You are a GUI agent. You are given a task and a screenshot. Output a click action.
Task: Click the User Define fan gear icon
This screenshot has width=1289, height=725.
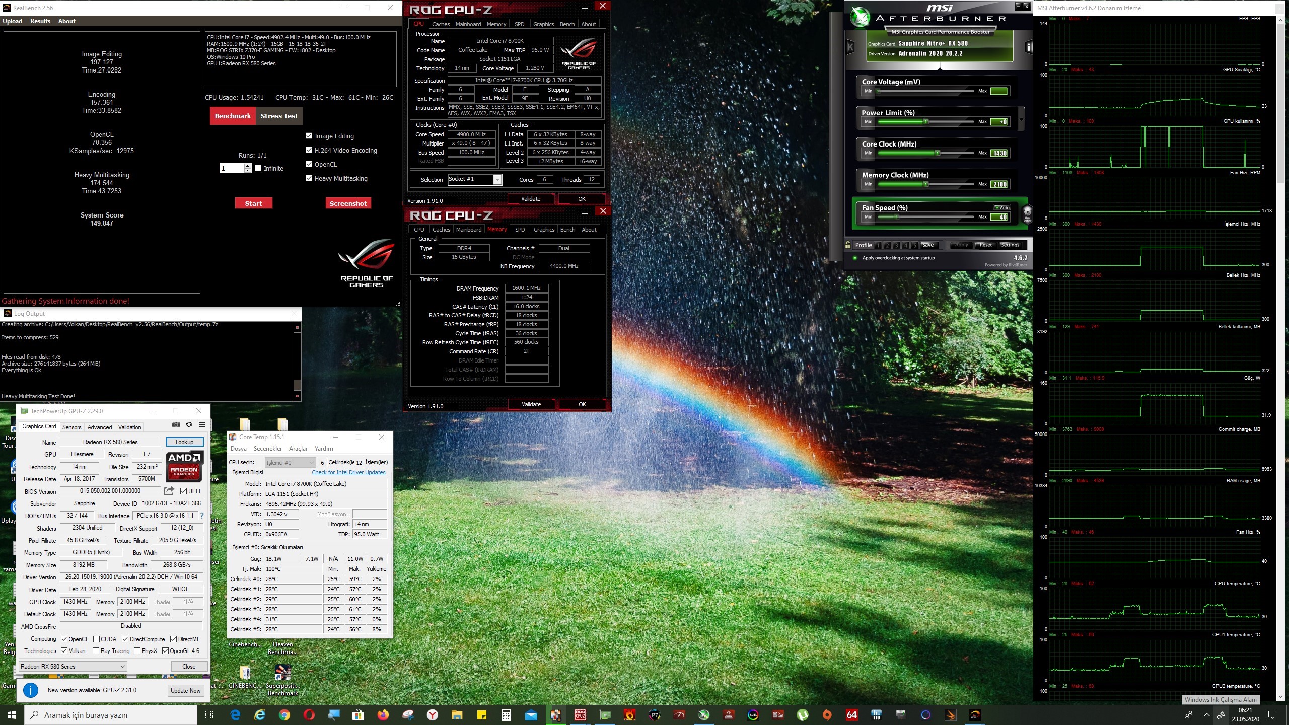click(x=1027, y=213)
